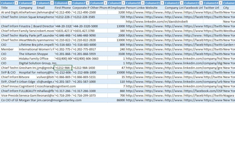Click the FULLBEAUTY 'facebook.com/OSP' URL cell

coord(203,91)
